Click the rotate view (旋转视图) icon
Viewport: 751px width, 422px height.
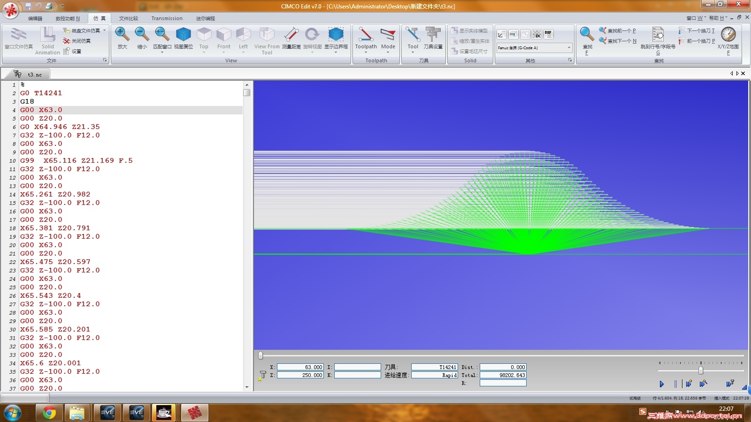point(312,34)
